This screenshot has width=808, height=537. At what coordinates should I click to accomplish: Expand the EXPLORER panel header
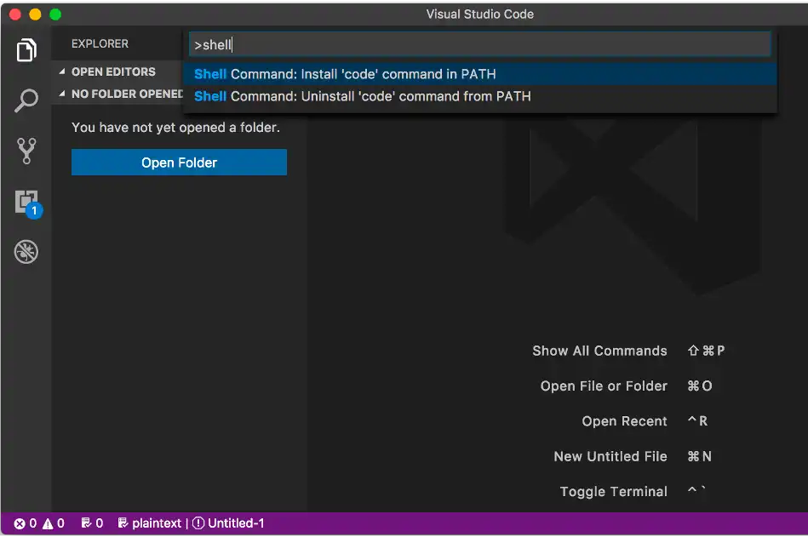(100, 43)
